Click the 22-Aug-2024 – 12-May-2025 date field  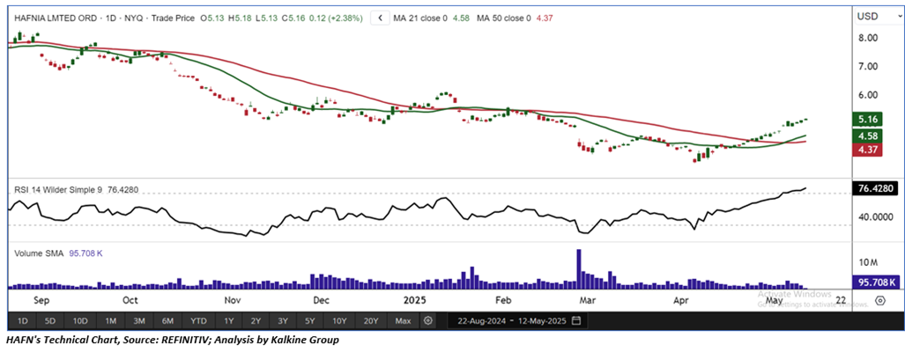coord(519,321)
